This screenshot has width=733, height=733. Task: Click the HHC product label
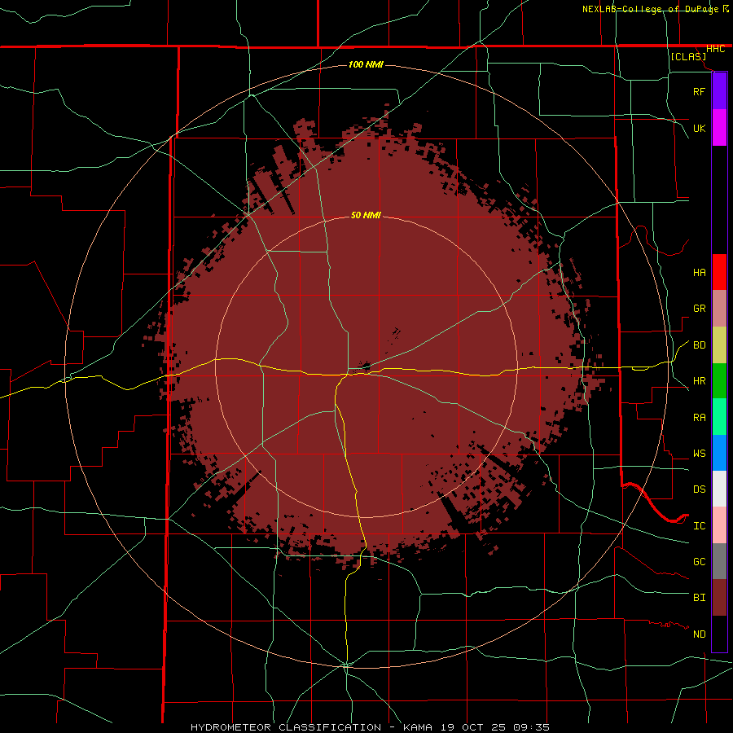[715, 49]
